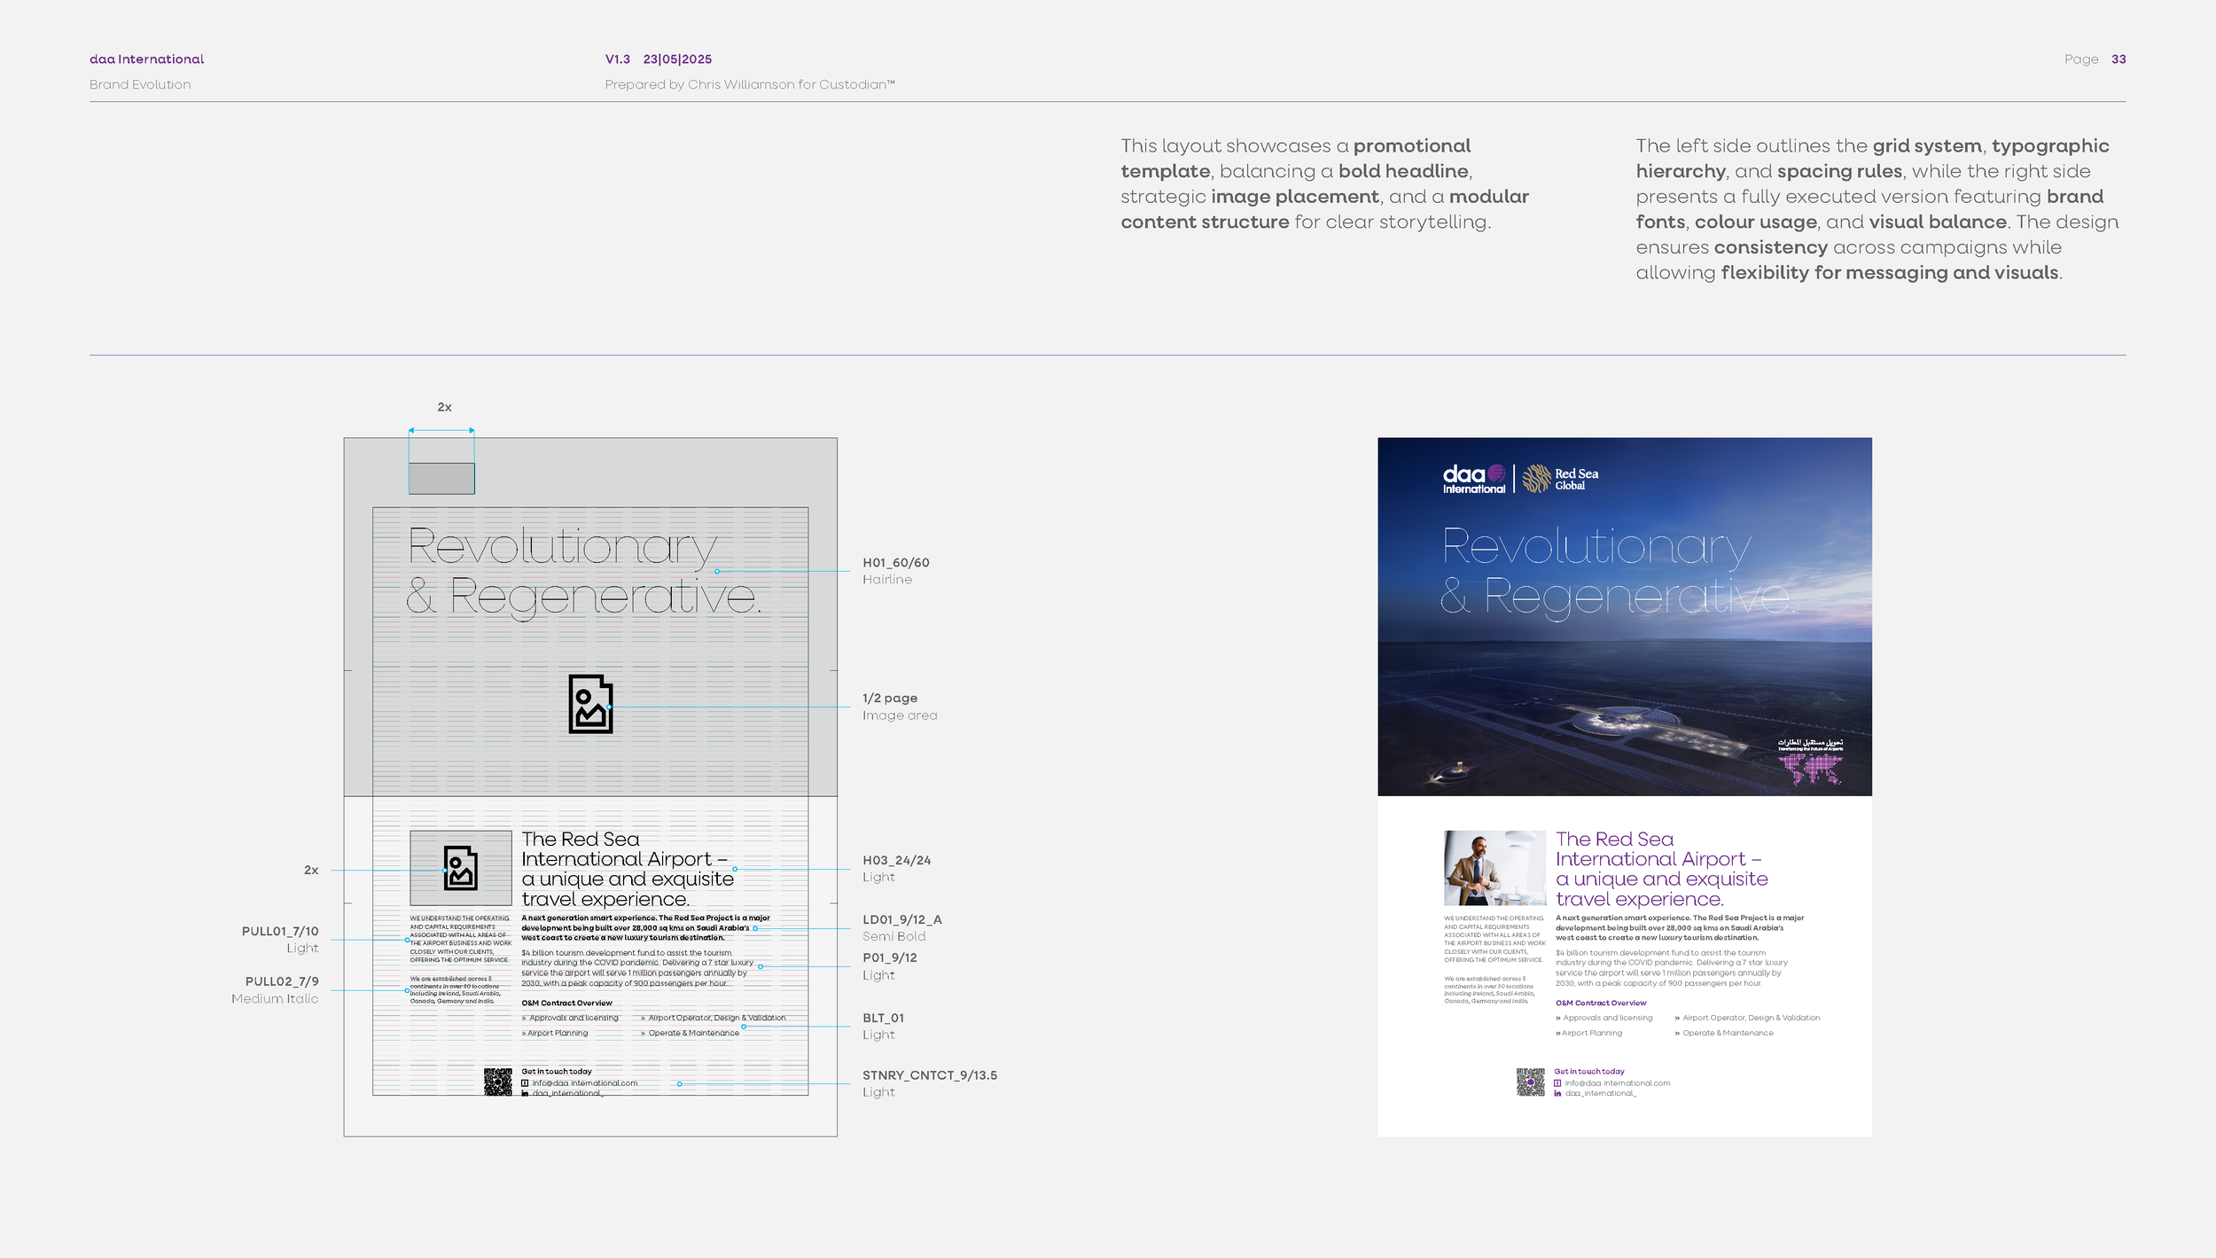Click the '2x' label left of the wireframe
2216x1258 pixels.
tap(311, 871)
